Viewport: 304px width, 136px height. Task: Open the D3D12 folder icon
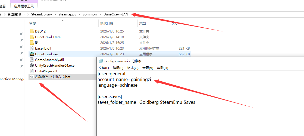tap(32, 31)
